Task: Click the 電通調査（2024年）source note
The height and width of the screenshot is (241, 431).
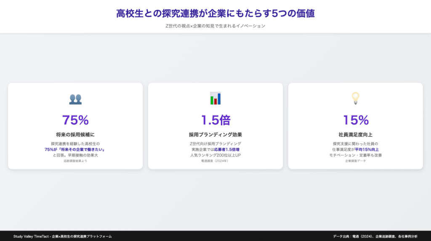Action: [x=215, y=161]
